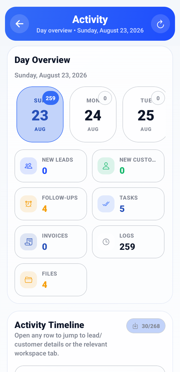Click the New Customers person icon
The image size is (180, 372).
106,166
